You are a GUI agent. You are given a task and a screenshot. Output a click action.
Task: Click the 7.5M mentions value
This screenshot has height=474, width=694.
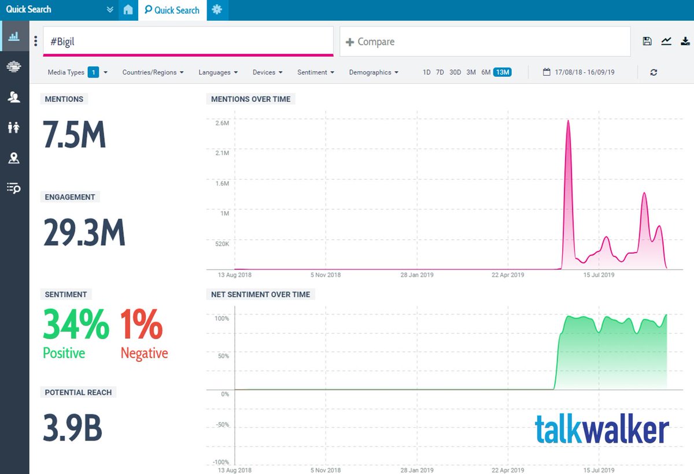click(x=75, y=135)
